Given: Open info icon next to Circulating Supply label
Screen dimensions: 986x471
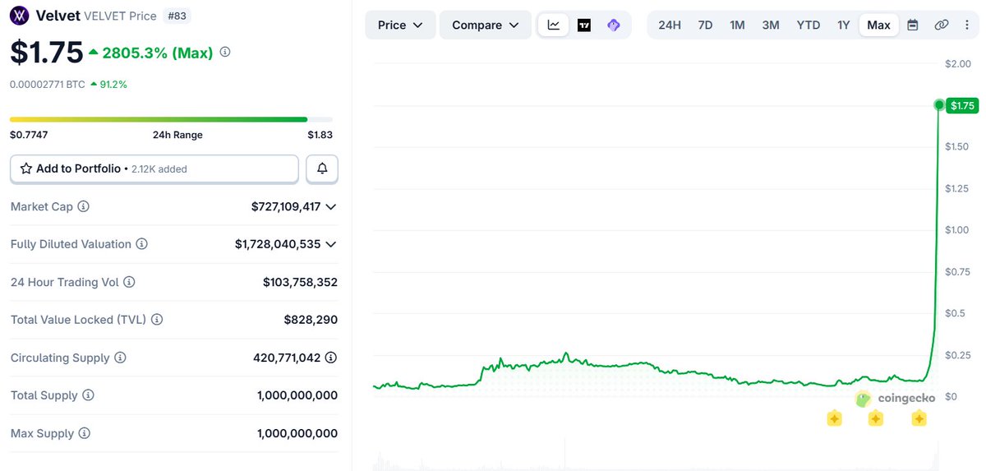Looking at the screenshot, I should (x=120, y=358).
